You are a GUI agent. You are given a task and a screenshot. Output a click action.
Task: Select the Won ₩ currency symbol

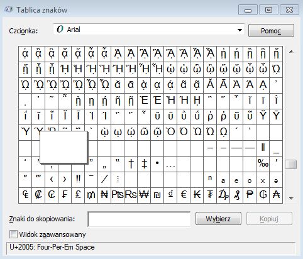point(144,195)
